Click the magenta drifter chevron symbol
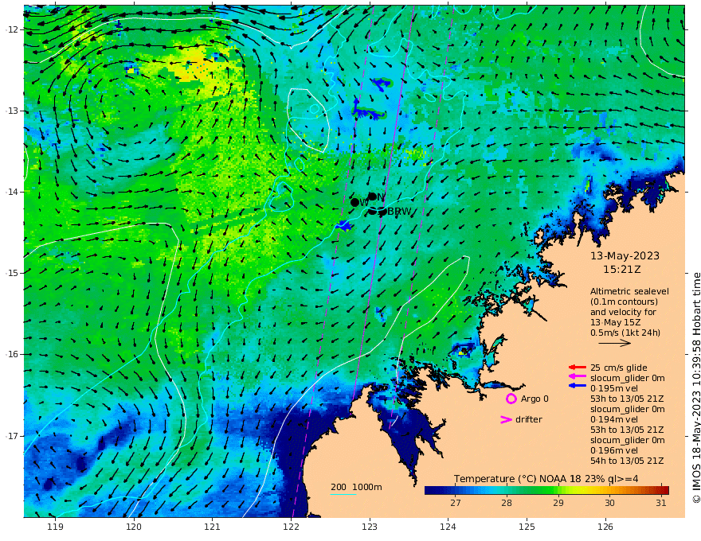This screenshot has height=541, width=701. (x=506, y=419)
